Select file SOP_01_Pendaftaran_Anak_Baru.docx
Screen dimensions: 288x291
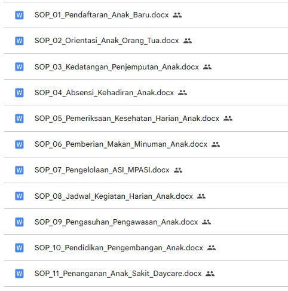pos(146,15)
